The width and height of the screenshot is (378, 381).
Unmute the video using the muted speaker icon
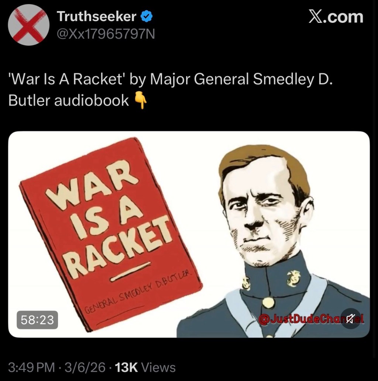point(350,319)
